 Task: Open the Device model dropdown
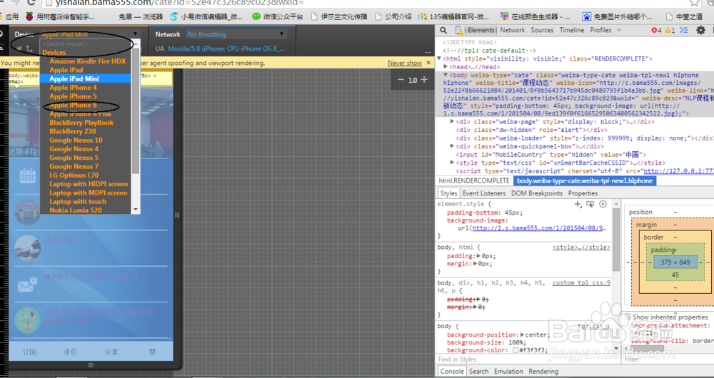click(x=90, y=34)
